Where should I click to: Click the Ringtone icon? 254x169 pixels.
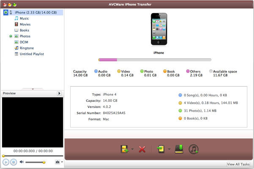tap(16, 48)
